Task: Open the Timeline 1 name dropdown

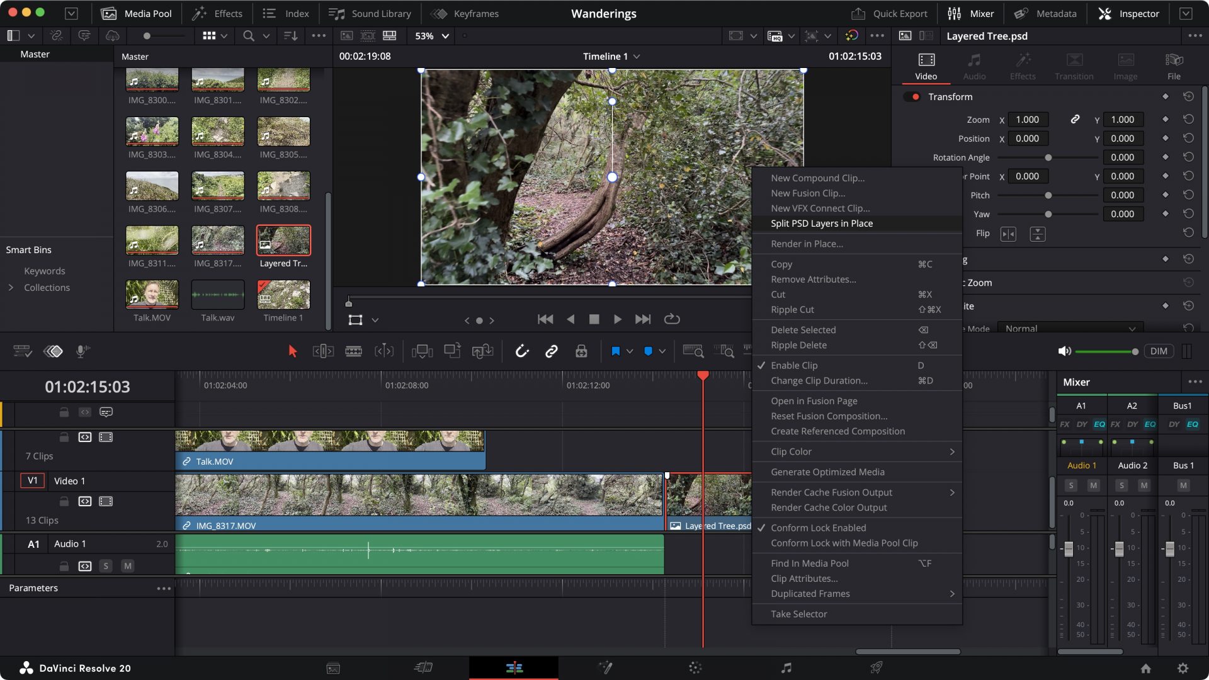Action: click(x=637, y=57)
